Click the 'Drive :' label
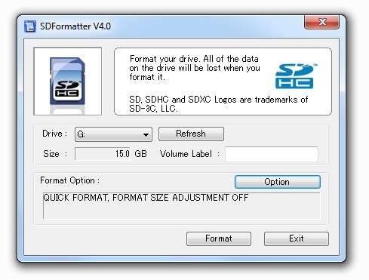The height and width of the screenshot is (280, 369). pos(54,134)
